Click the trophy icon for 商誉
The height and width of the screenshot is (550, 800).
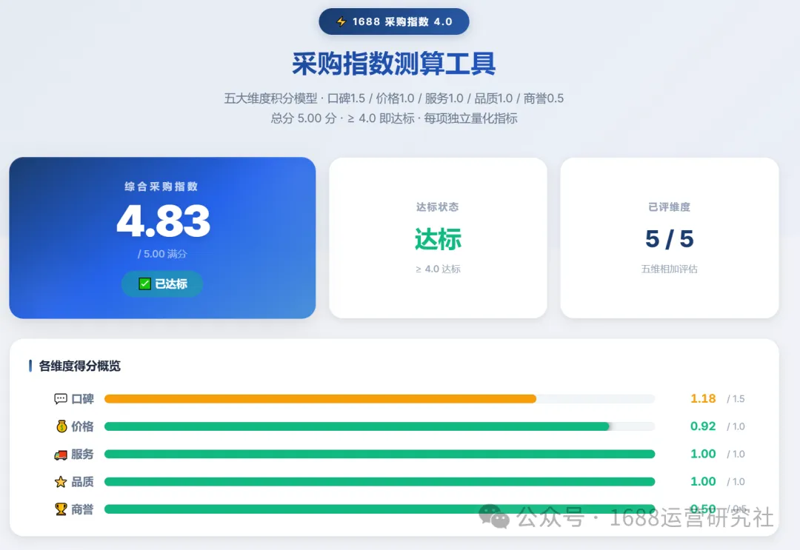pyautogui.click(x=61, y=509)
